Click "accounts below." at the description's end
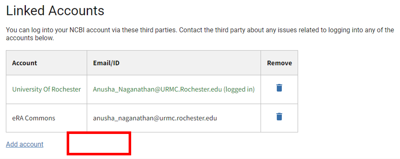400x159 pixels. pos(30,38)
